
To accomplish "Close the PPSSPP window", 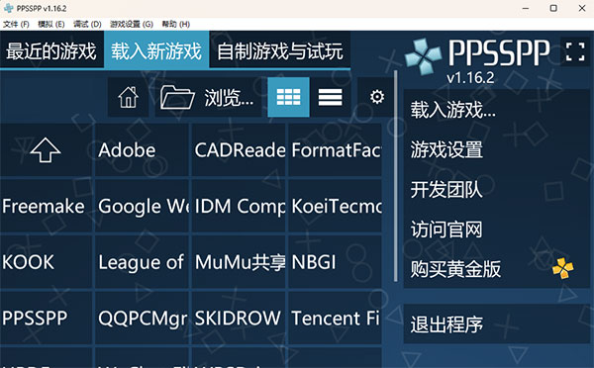I will pyautogui.click(x=582, y=8).
